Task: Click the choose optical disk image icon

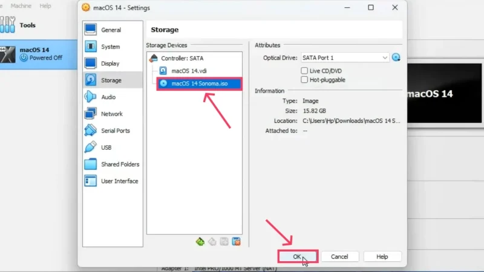Action: click(396, 57)
